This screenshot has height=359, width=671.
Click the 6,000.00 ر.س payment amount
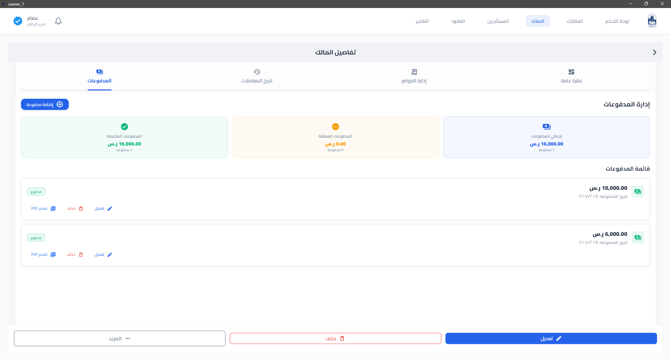coord(610,234)
